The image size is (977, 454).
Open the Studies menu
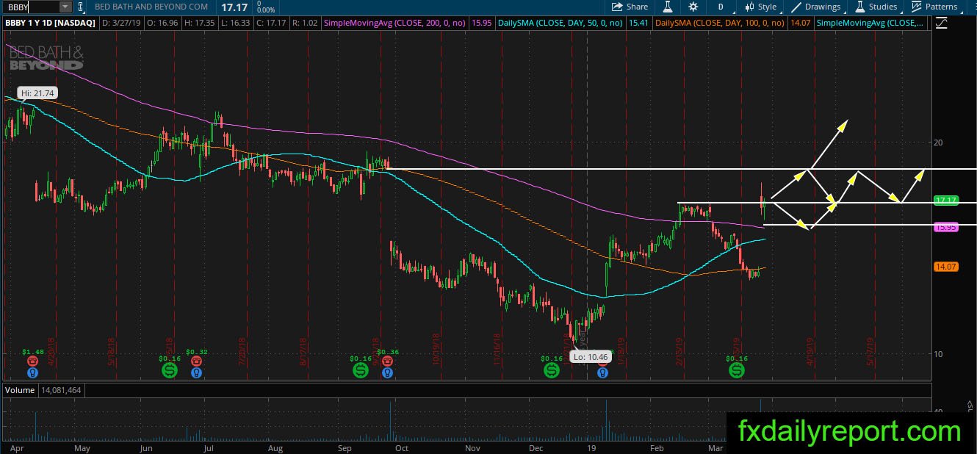(x=876, y=7)
